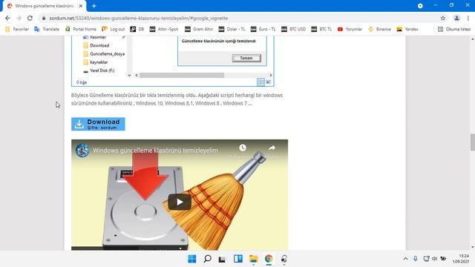Screen dimensions: 475x267
Task: Select the Windows güncelleme klasörünü tab
Action: coord(45,6)
